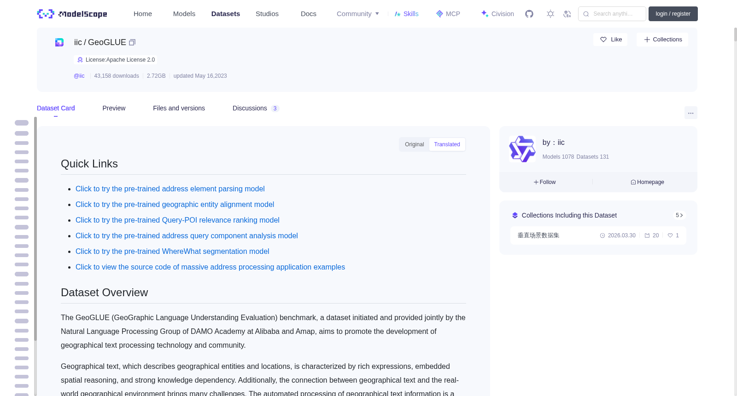View source code of address processing examples

[x=210, y=267]
